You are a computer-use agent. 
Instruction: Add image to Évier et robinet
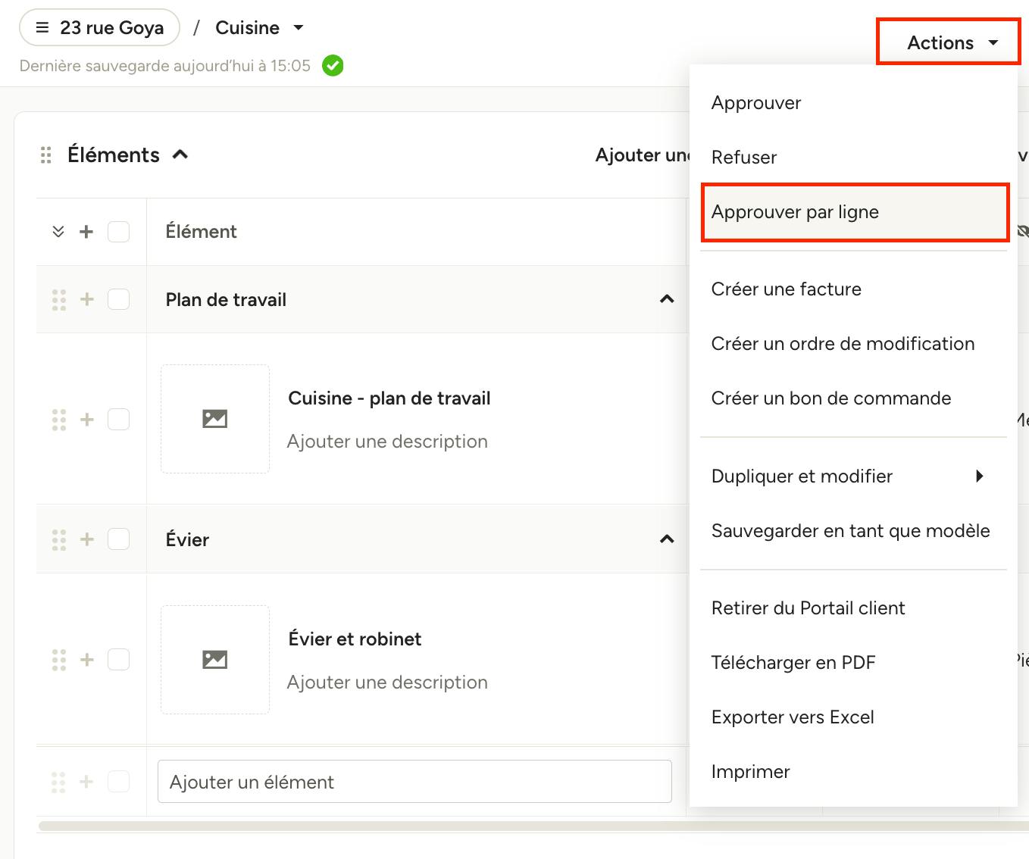click(215, 660)
